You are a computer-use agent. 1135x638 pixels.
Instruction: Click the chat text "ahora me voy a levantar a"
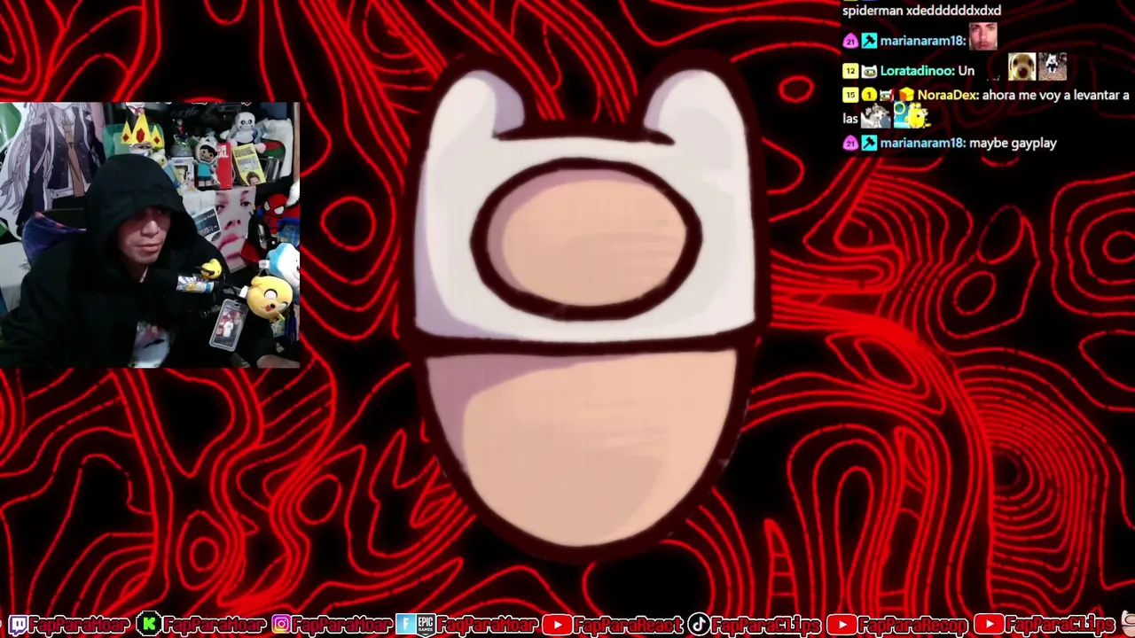pos(1055,95)
